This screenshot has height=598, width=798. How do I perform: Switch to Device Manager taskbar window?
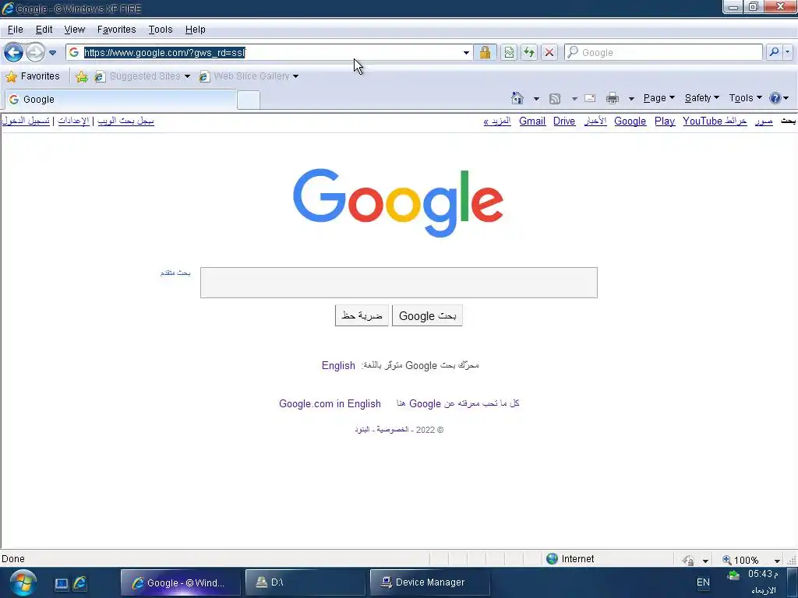[429, 582]
